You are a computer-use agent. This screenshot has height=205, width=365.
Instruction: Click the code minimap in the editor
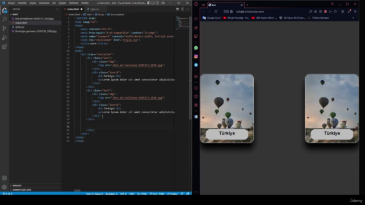pos(182,23)
